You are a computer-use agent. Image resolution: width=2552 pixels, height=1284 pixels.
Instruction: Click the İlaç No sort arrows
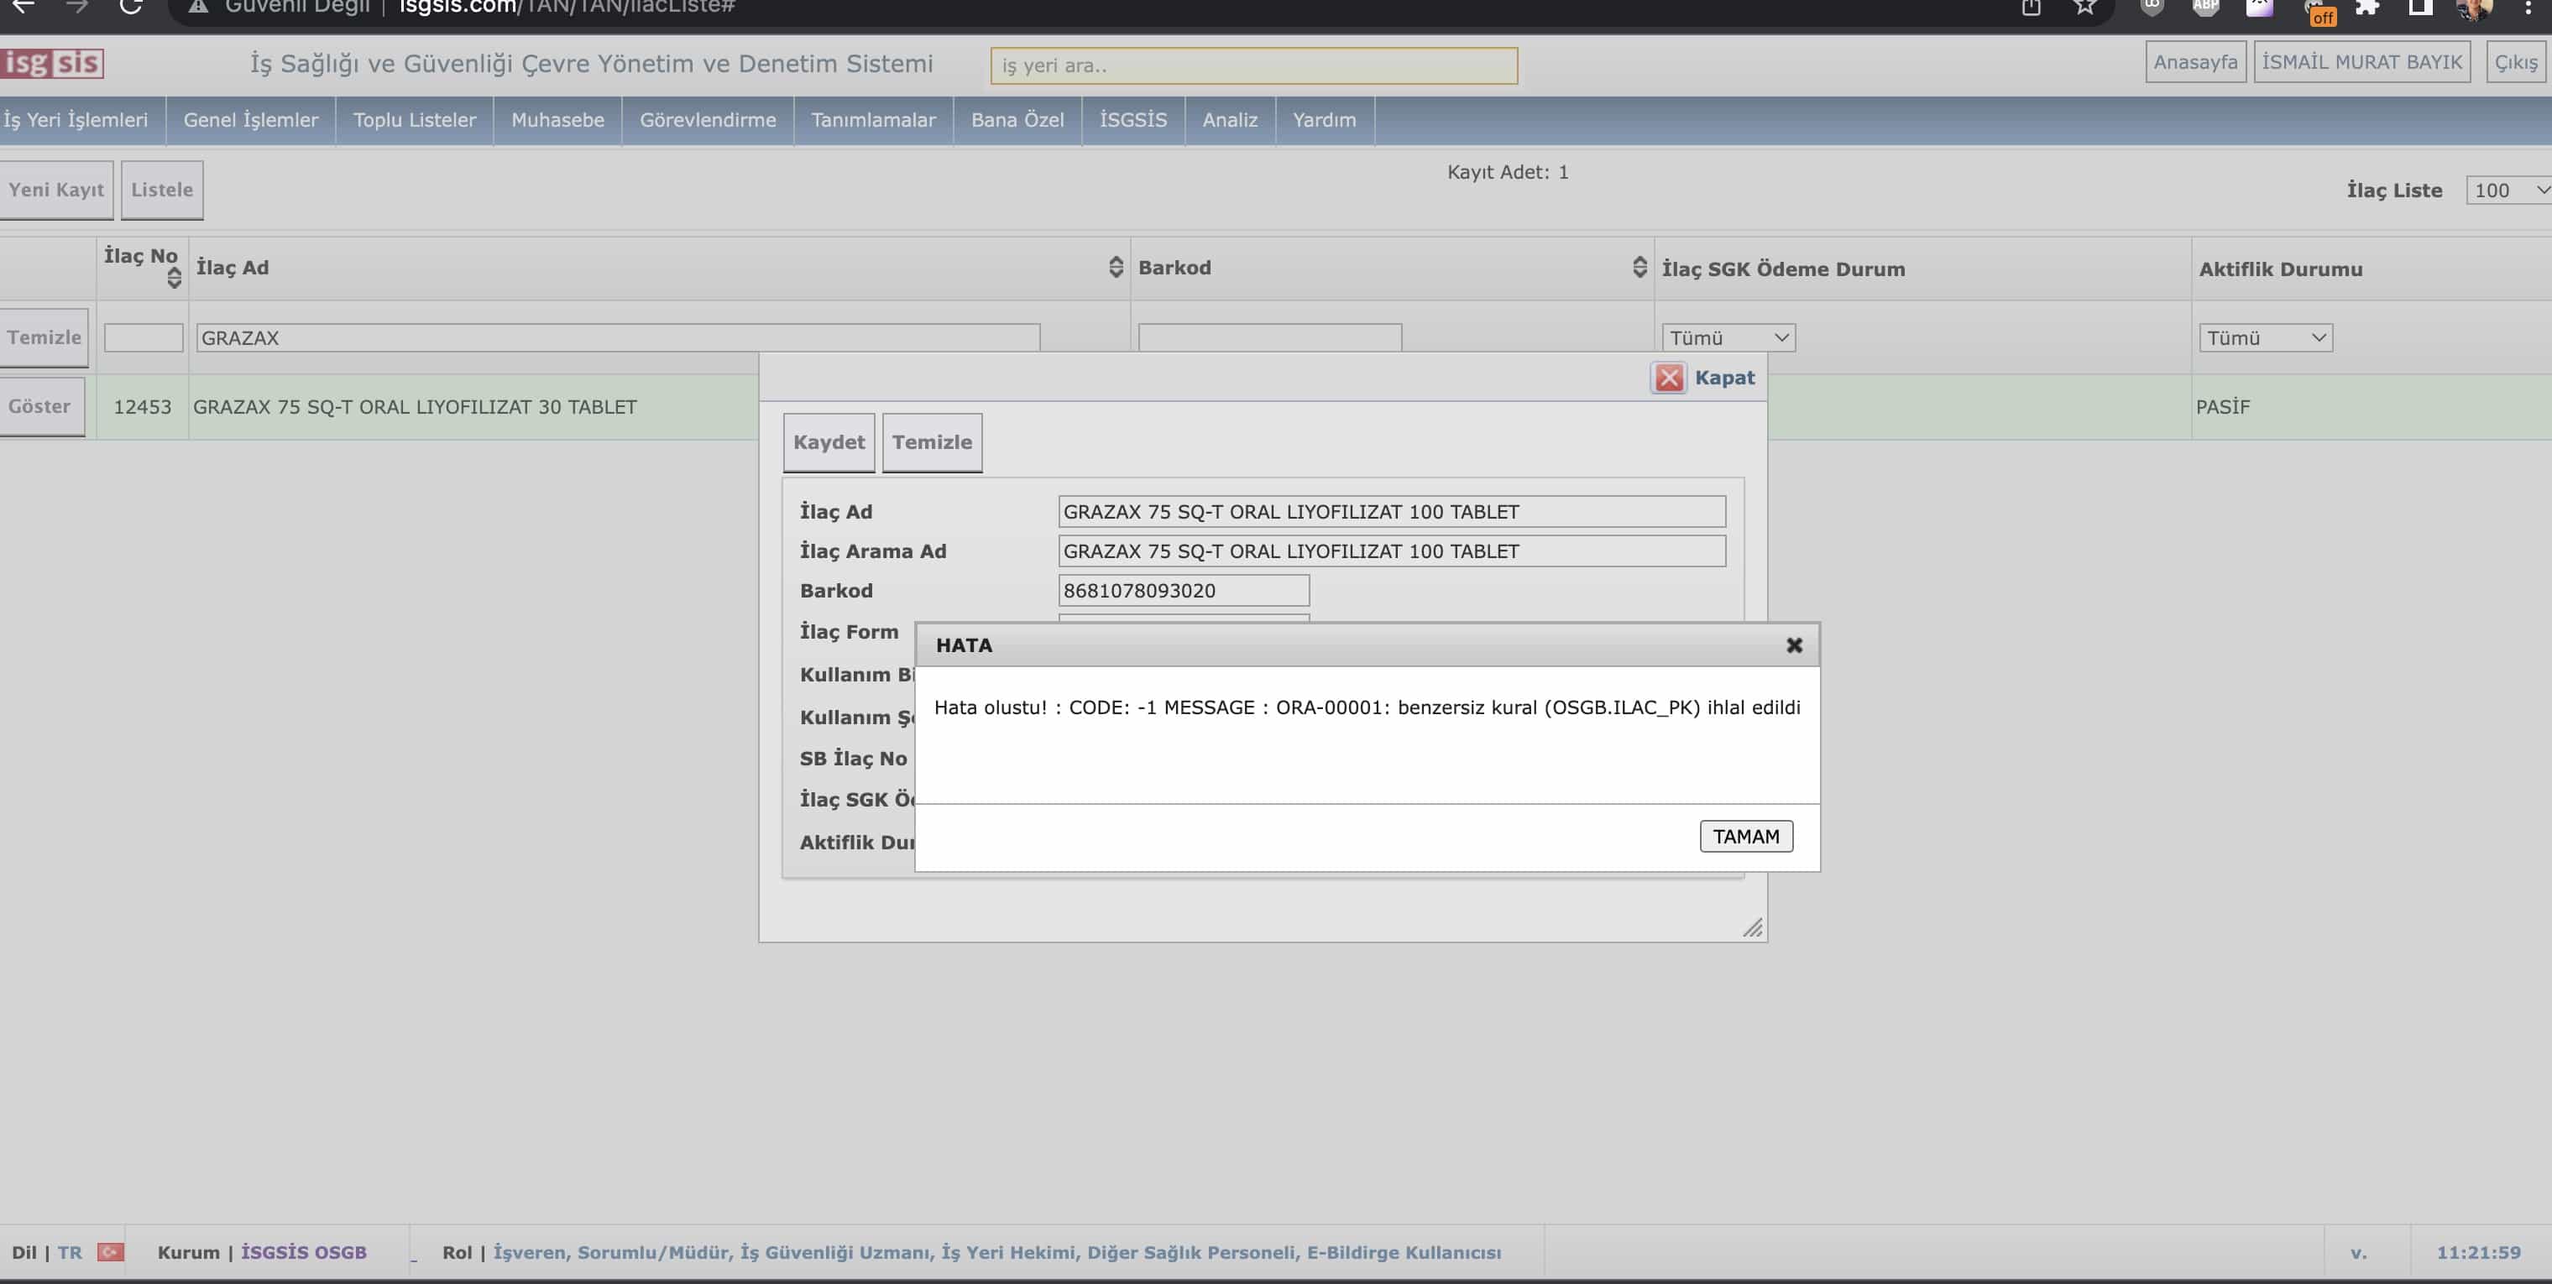pyautogui.click(x=175, y=278)
